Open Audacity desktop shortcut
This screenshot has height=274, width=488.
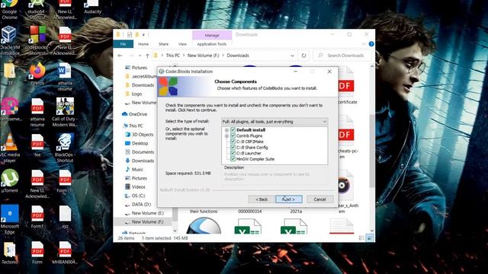(92, 8)
